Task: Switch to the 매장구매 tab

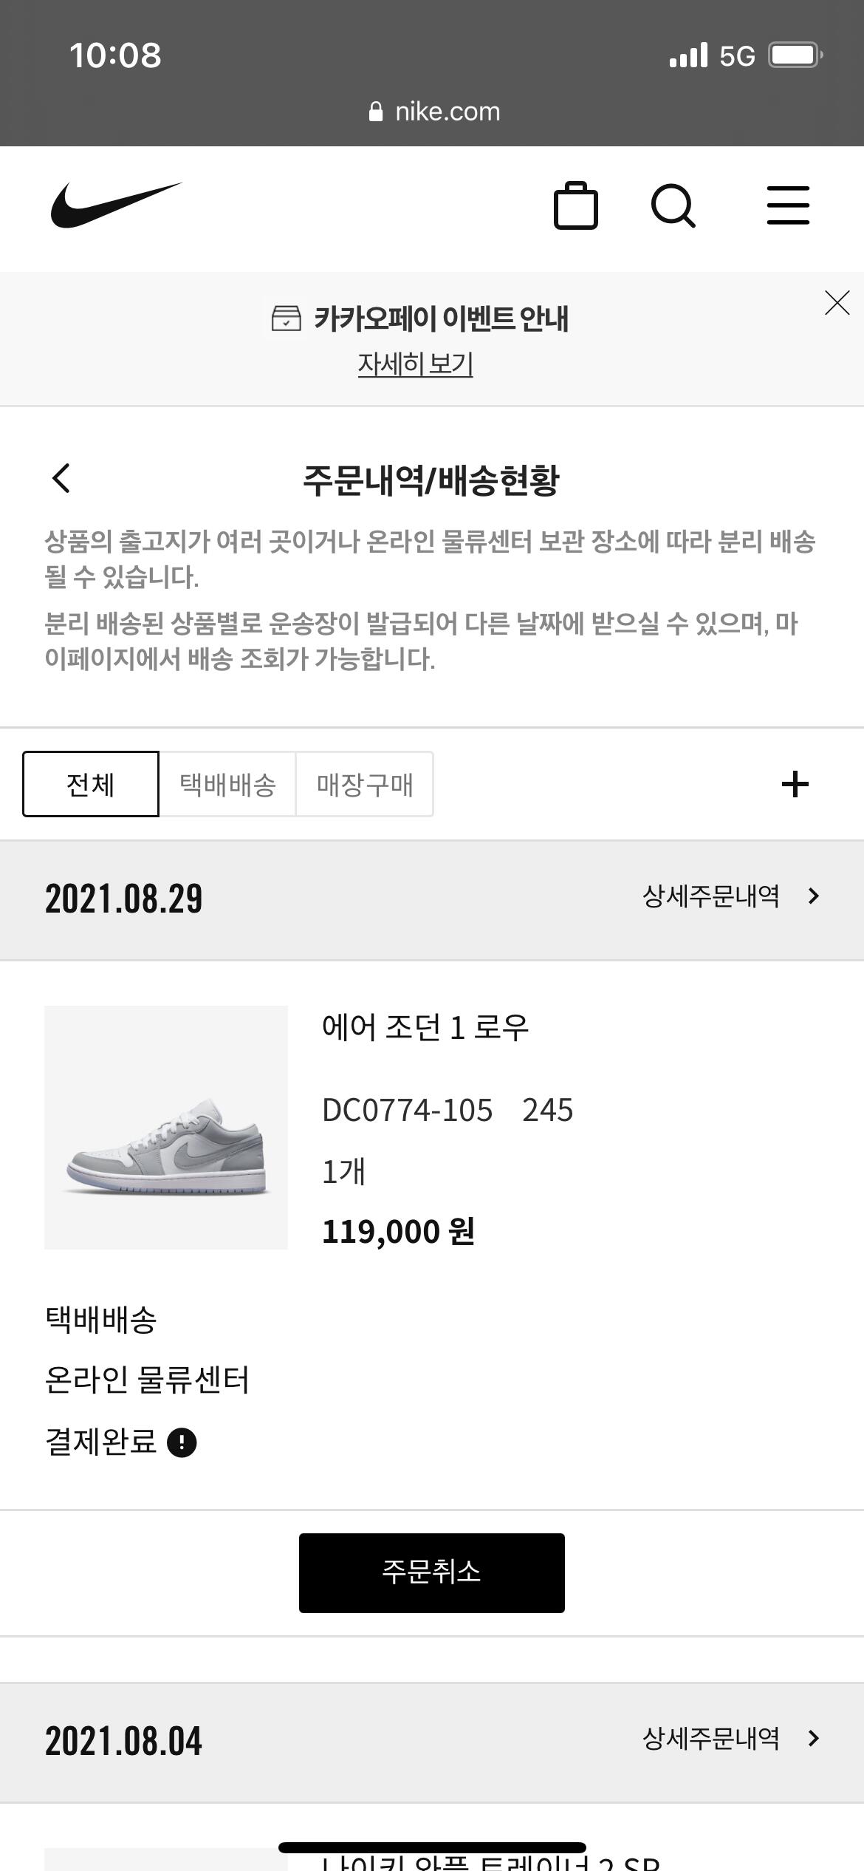Action: 365,784
